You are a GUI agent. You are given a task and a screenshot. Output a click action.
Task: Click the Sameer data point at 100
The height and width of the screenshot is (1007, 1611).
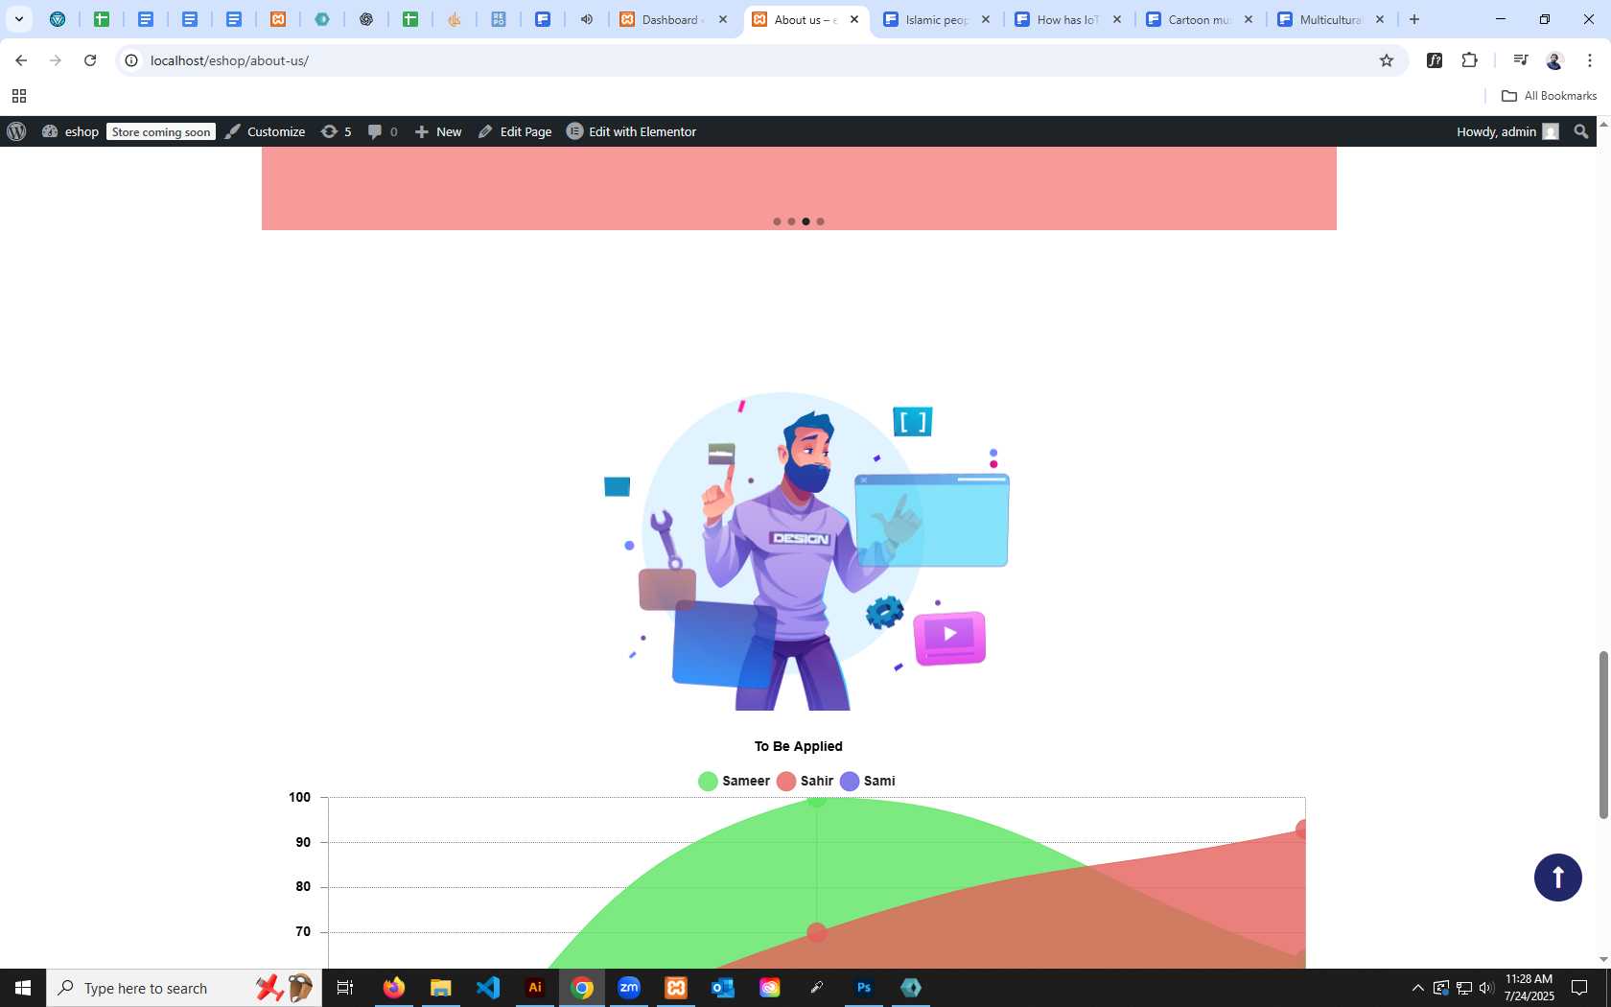click(x=816, y=799)
